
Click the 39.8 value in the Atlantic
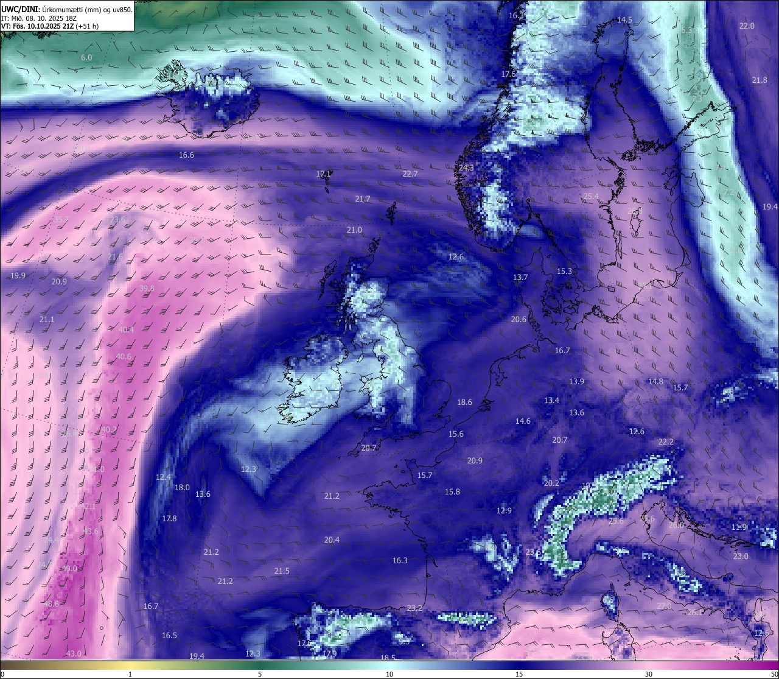(147, 289)
